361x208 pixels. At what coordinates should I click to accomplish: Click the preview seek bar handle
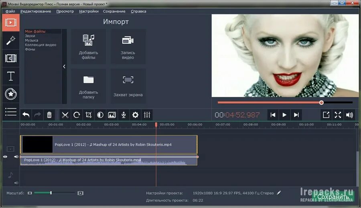coord(321,103)
